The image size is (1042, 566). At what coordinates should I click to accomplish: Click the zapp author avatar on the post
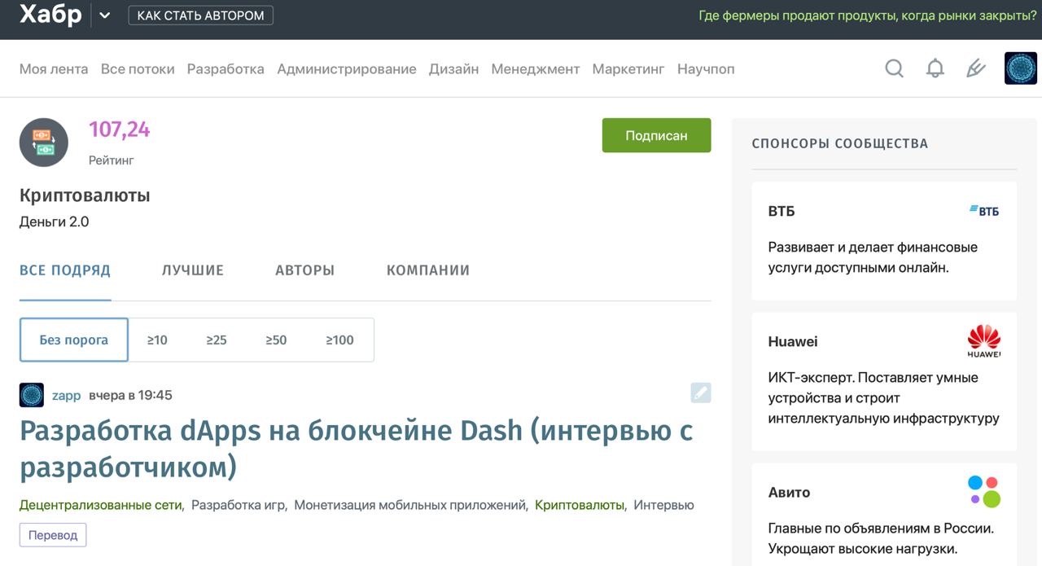tap(32, 395)
